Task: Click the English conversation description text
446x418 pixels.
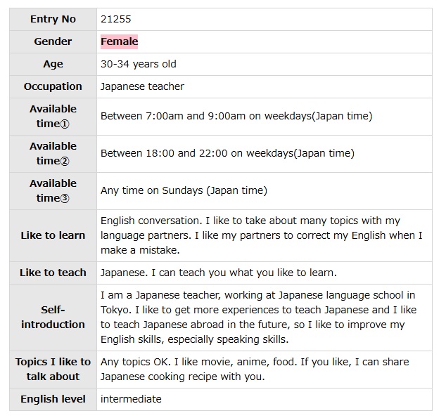Action: 261,235
